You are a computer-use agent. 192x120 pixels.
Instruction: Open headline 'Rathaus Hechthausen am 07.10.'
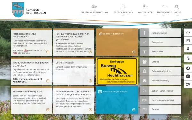(x=72, y=36)
